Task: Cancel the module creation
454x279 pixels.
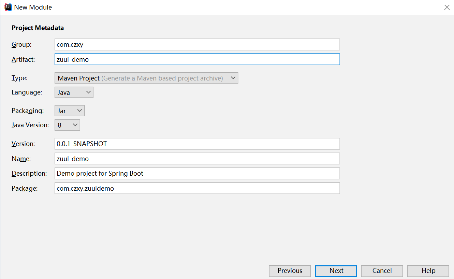Action: tap(382, 271)
